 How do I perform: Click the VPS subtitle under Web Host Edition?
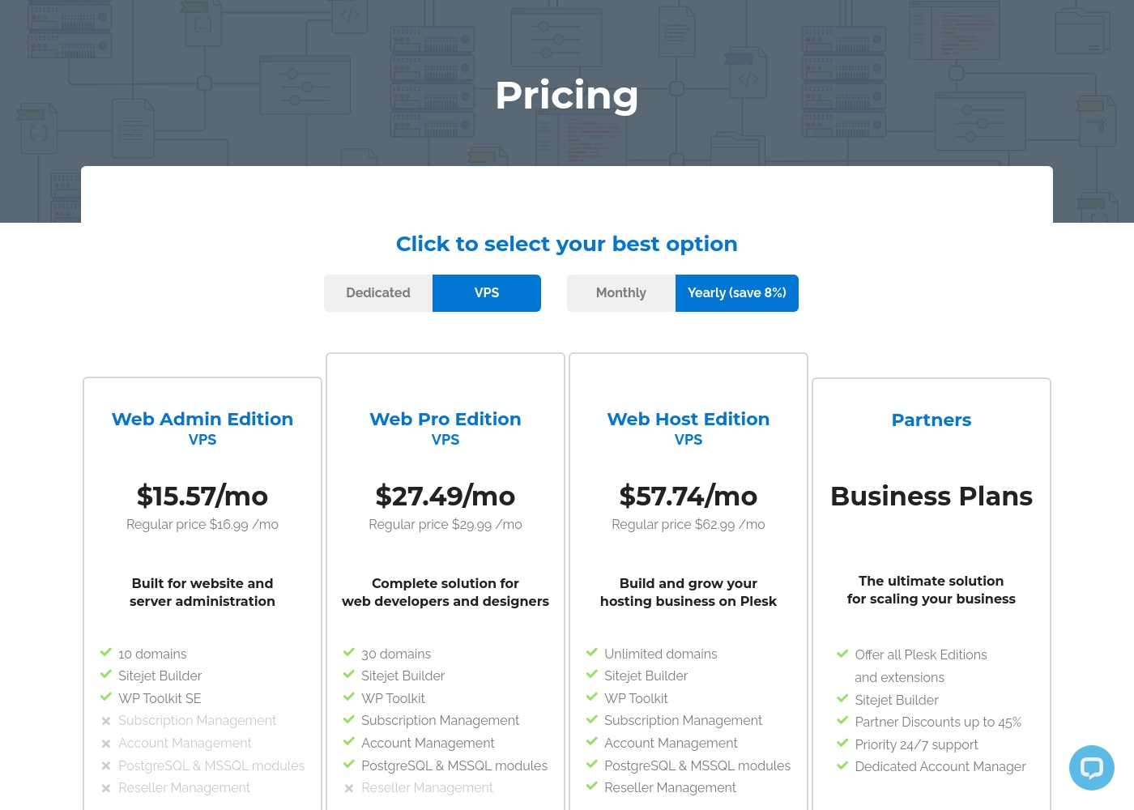click(688, 440)
